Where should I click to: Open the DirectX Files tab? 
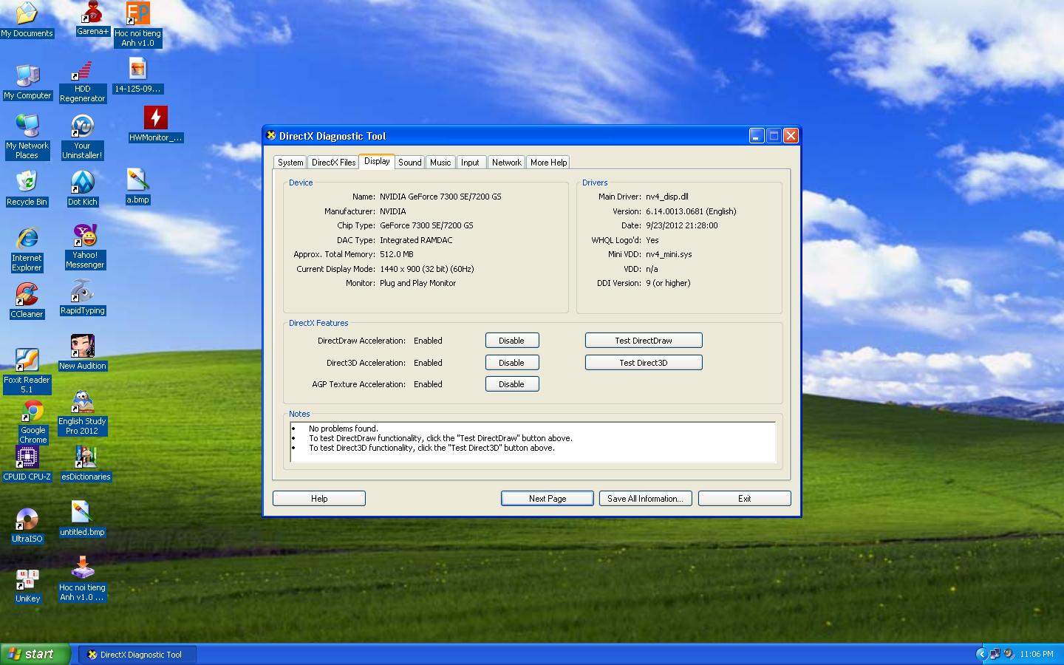333,163
